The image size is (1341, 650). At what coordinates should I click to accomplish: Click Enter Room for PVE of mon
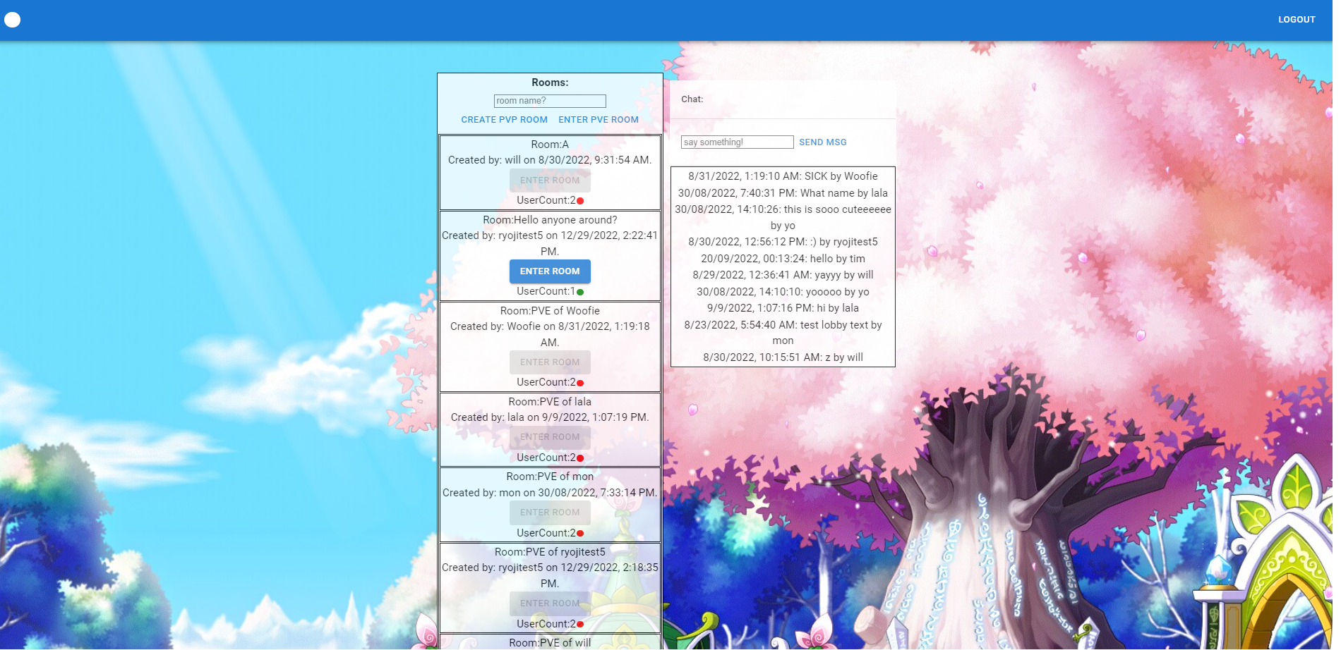coord(550,513)
